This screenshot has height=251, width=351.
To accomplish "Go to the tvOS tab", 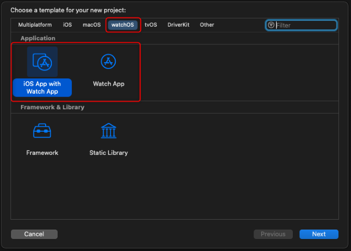I will [151, 25].
